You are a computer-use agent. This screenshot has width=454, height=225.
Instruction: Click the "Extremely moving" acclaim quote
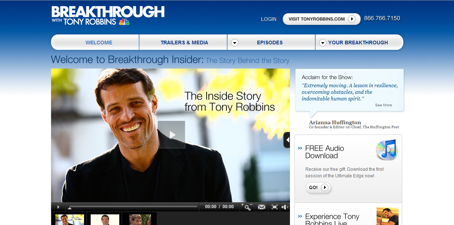click(350, 92)
